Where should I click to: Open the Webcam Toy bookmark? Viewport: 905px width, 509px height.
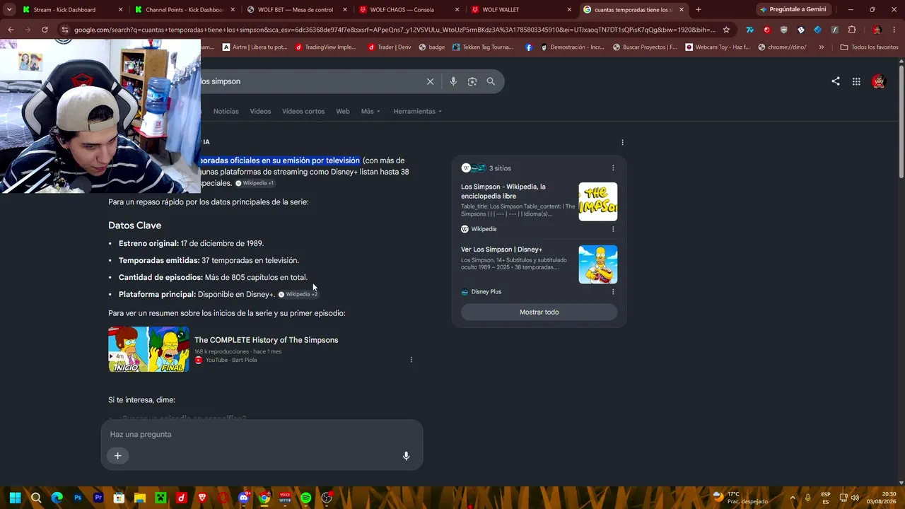(x=718, y=47)
